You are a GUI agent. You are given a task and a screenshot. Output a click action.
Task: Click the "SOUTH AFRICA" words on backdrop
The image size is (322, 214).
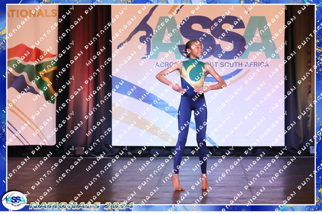tap(244, 65)
